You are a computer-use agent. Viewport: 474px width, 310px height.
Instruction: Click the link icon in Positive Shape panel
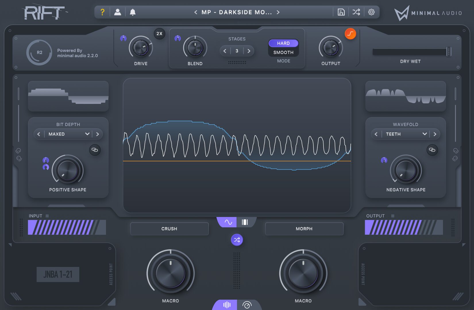point(95,150)
